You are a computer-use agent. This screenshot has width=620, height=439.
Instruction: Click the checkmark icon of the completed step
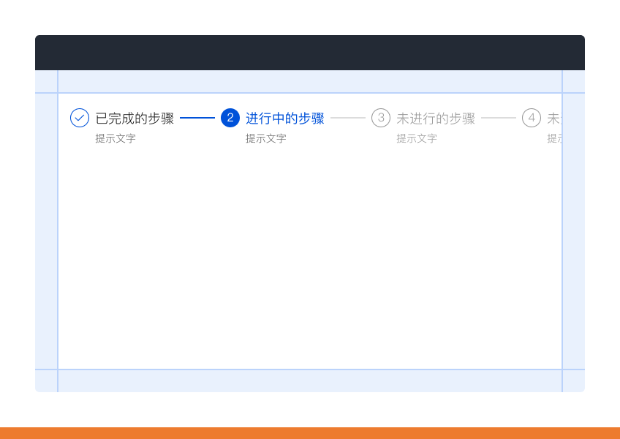[x=80, y=118]
